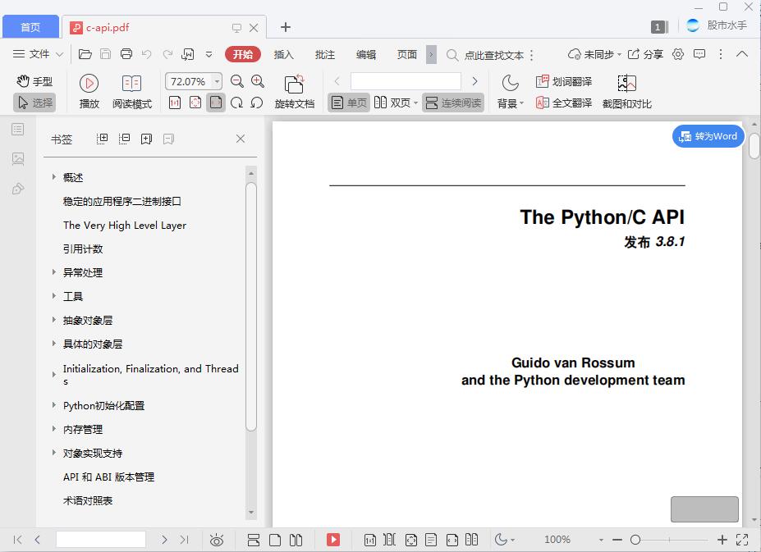Open 划词翻译 word translation feature
Screen dimensions: 761x552
point(566,80)
